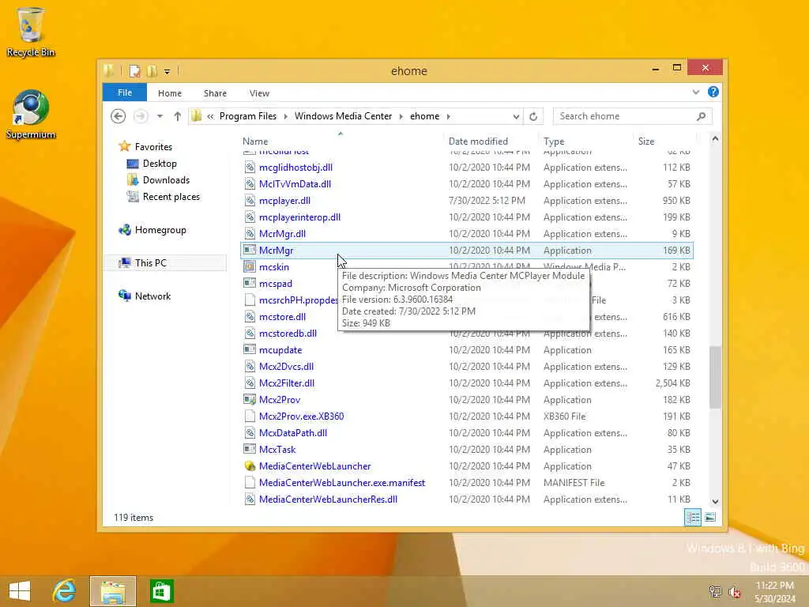Screen dimensions: 809x607
Task: Open the View ribbon tab
Action: pyautogui.click(x=259, y=93)
